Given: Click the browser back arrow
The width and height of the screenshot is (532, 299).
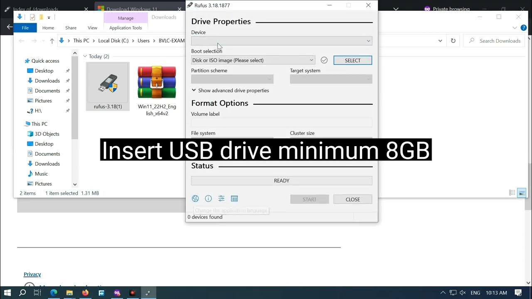Looking at the screenshot, I should [10, 27].
